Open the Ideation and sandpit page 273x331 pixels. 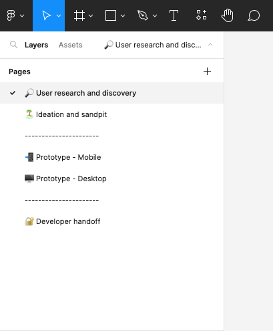pos(111,114)
